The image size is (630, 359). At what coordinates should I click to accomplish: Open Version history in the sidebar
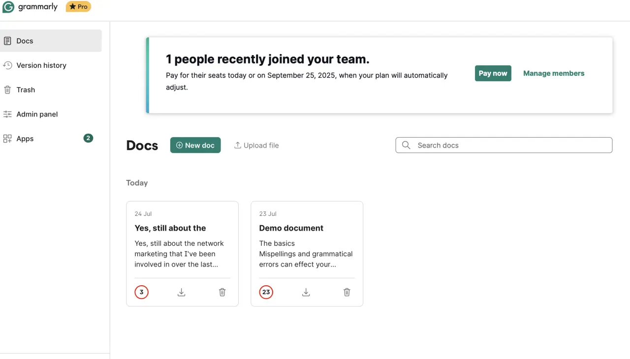click(41, 65)
